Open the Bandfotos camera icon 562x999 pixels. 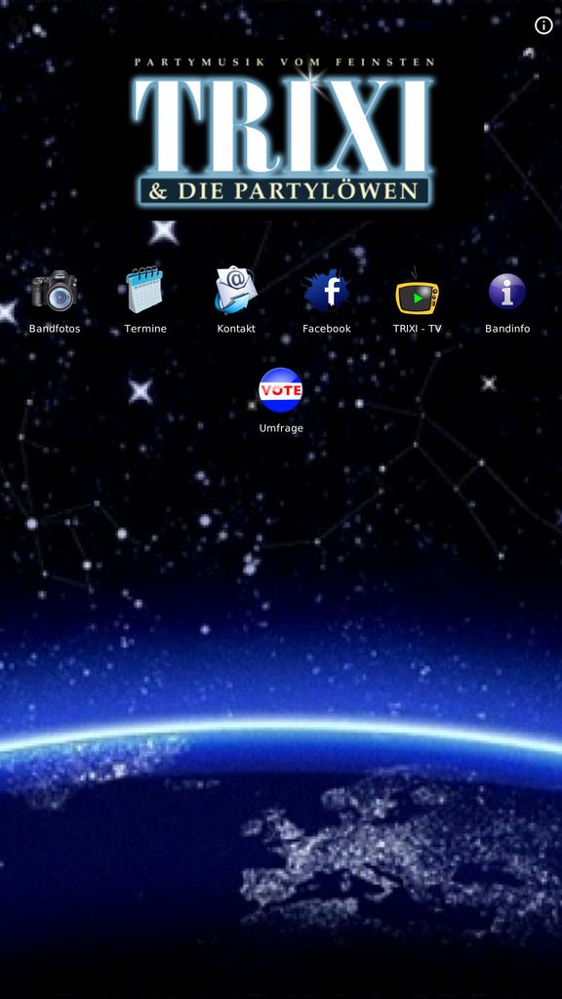click(x=55, y=291)
